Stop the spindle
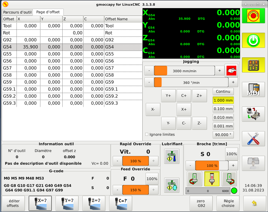Screen dimensions: 268x212 [x=212, y=179]
